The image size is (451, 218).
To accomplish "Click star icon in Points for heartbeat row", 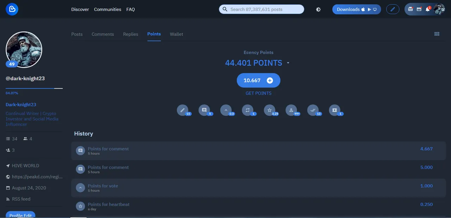I will tap(80, 206).
